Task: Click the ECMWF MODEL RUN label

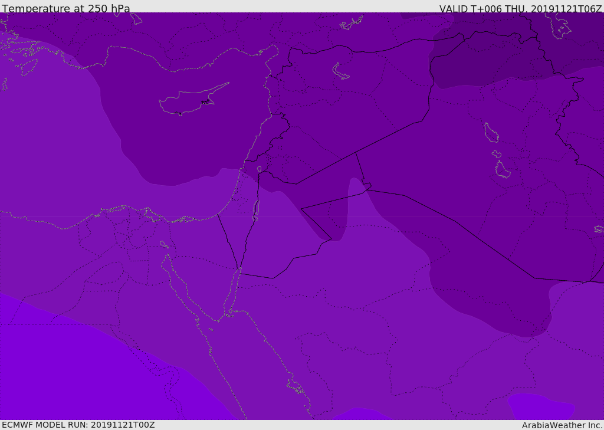Action: pos(78,425)
